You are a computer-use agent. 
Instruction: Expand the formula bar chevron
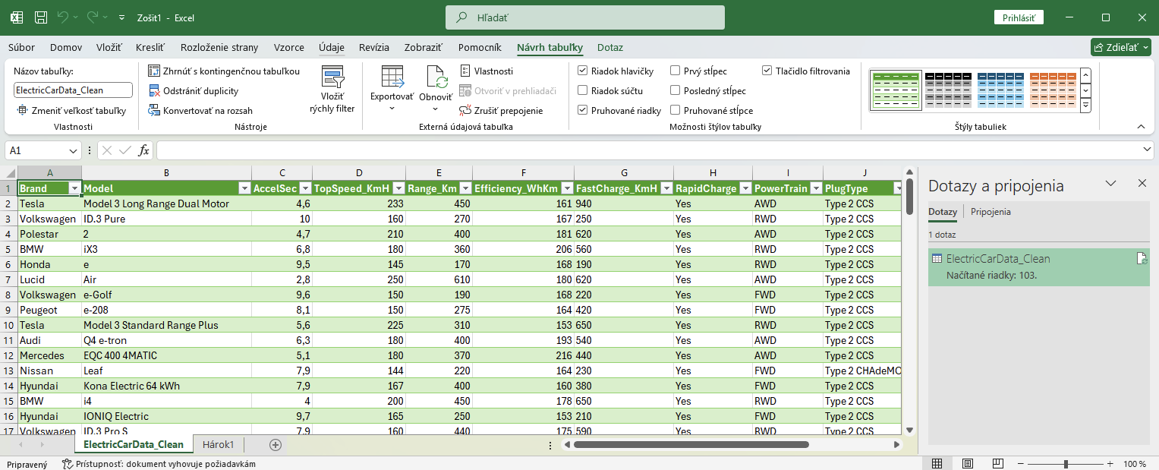[x=1147, y=150]
